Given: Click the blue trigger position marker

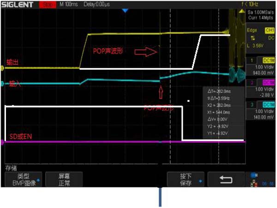Looking at the screenshot, I should [125, 11].
